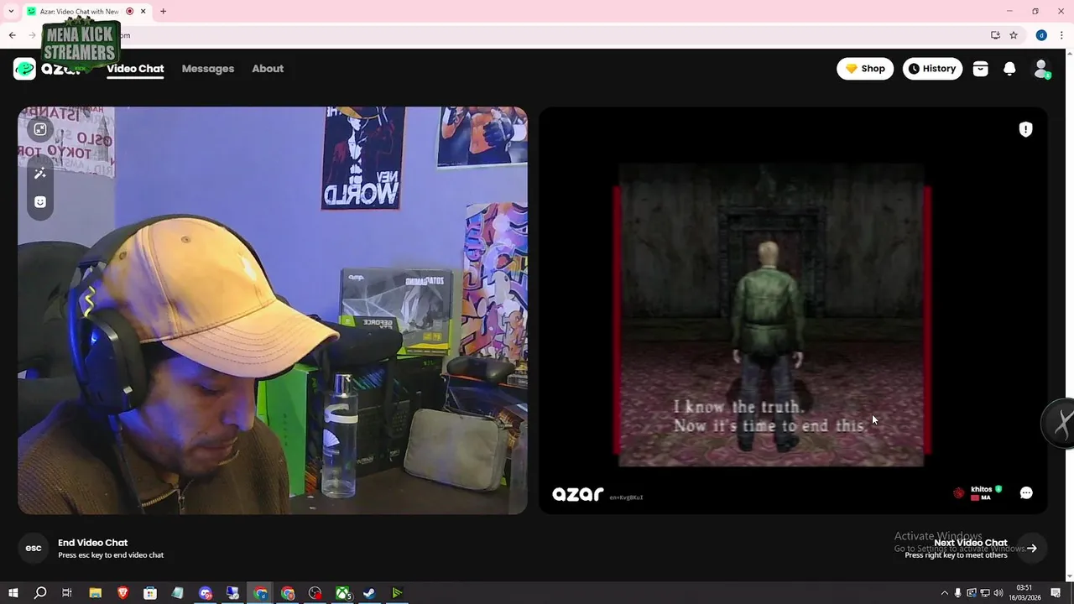This screenshot has height=604, width=1074.
Task: Close the Azar browser tab
Action: coord(143,12)
